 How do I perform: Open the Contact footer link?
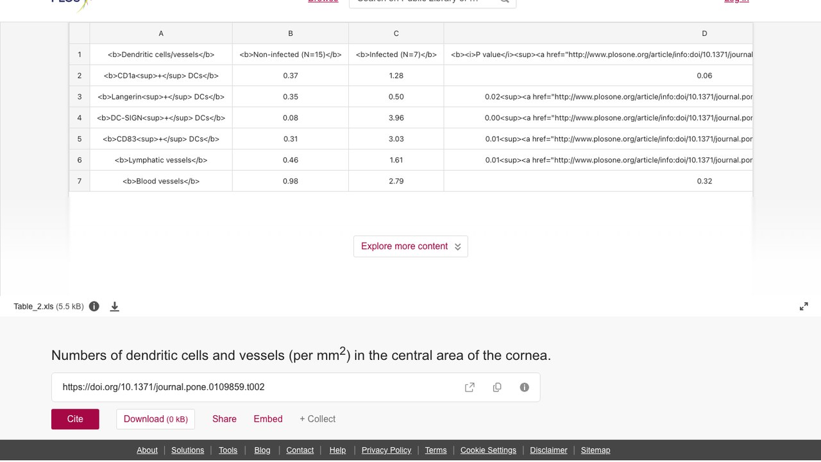300,450
